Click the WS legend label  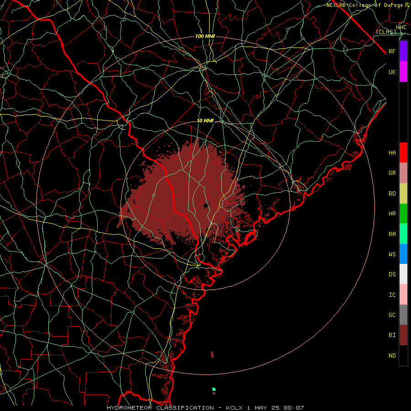[392, 254]
